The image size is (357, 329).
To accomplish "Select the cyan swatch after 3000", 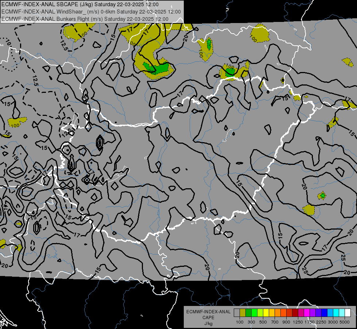I will tap(336, 313).
